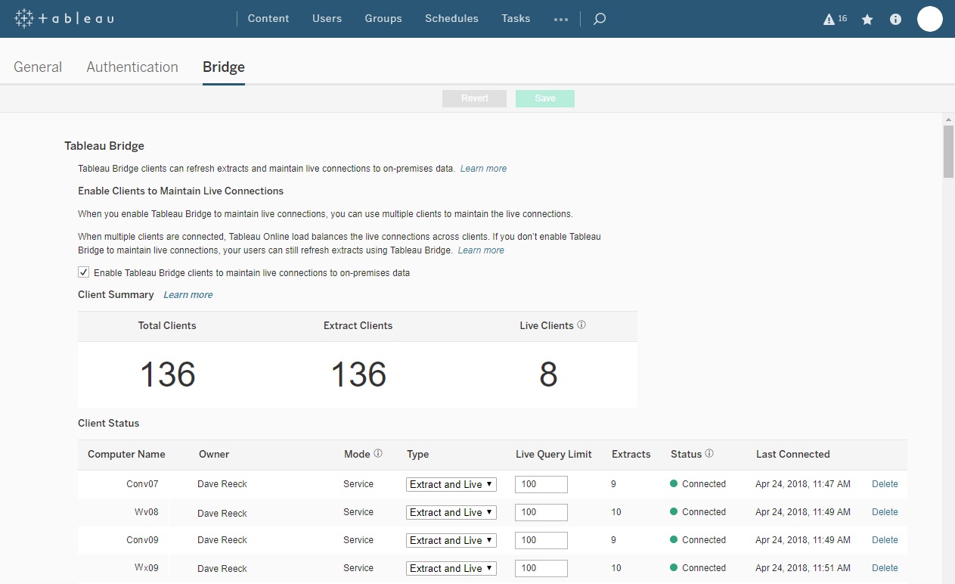Screen dimensions: 955x584
Task: Expand Type dropdown for Wv08
Action: click(x=451, y=512)
